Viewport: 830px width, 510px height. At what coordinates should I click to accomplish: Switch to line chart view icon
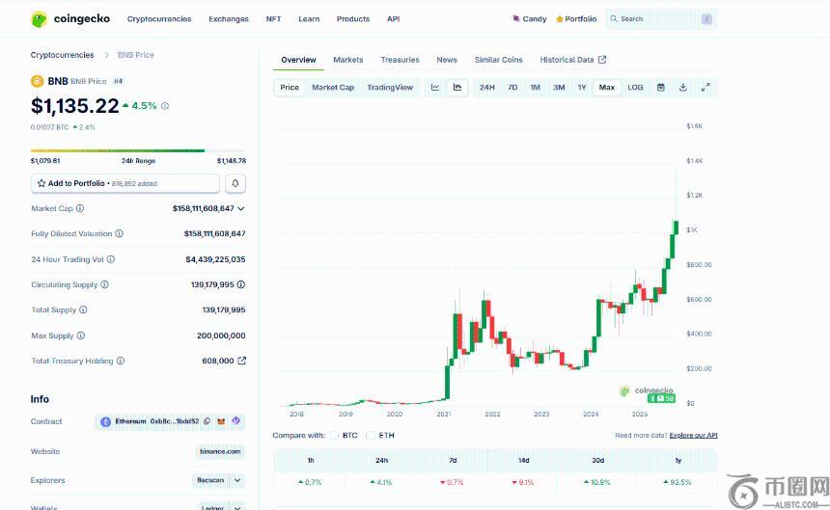point(435,88)
